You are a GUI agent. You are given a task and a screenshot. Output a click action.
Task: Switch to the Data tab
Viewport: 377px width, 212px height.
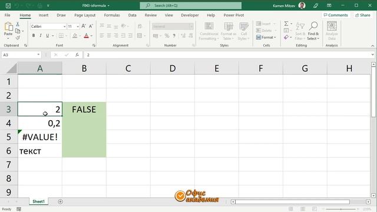pos(132,15)
